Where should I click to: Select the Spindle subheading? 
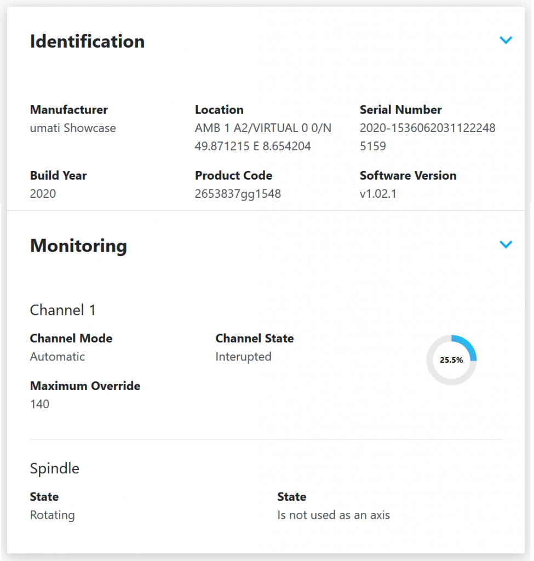point(54,468)
